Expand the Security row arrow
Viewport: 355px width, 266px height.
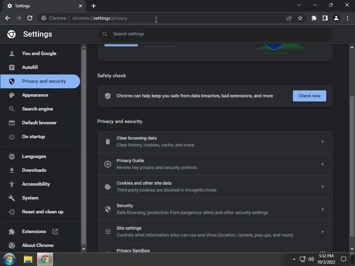(323, 209)
